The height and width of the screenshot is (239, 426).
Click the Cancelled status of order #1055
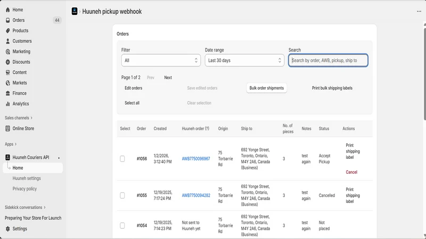(x=326, y=195)
